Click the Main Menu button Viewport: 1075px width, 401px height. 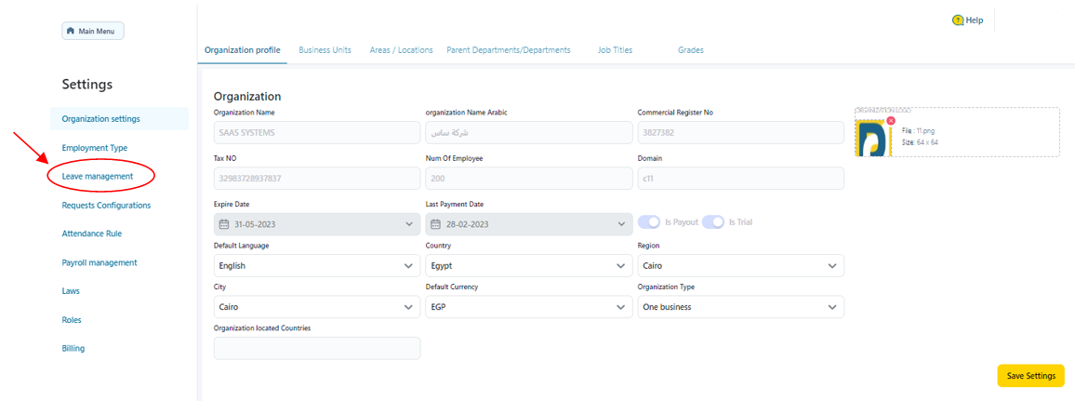coord(93,32)
